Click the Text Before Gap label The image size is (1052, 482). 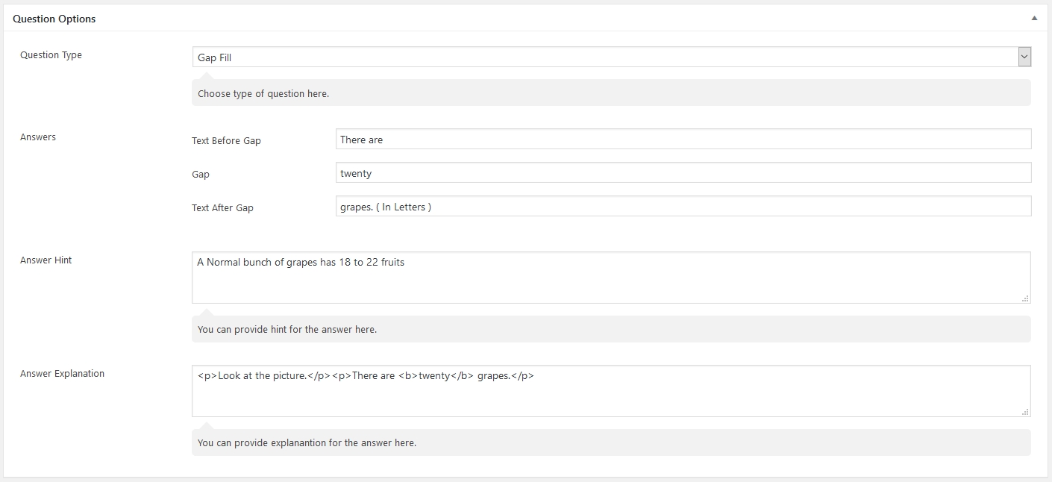click(x=226, y=140)
